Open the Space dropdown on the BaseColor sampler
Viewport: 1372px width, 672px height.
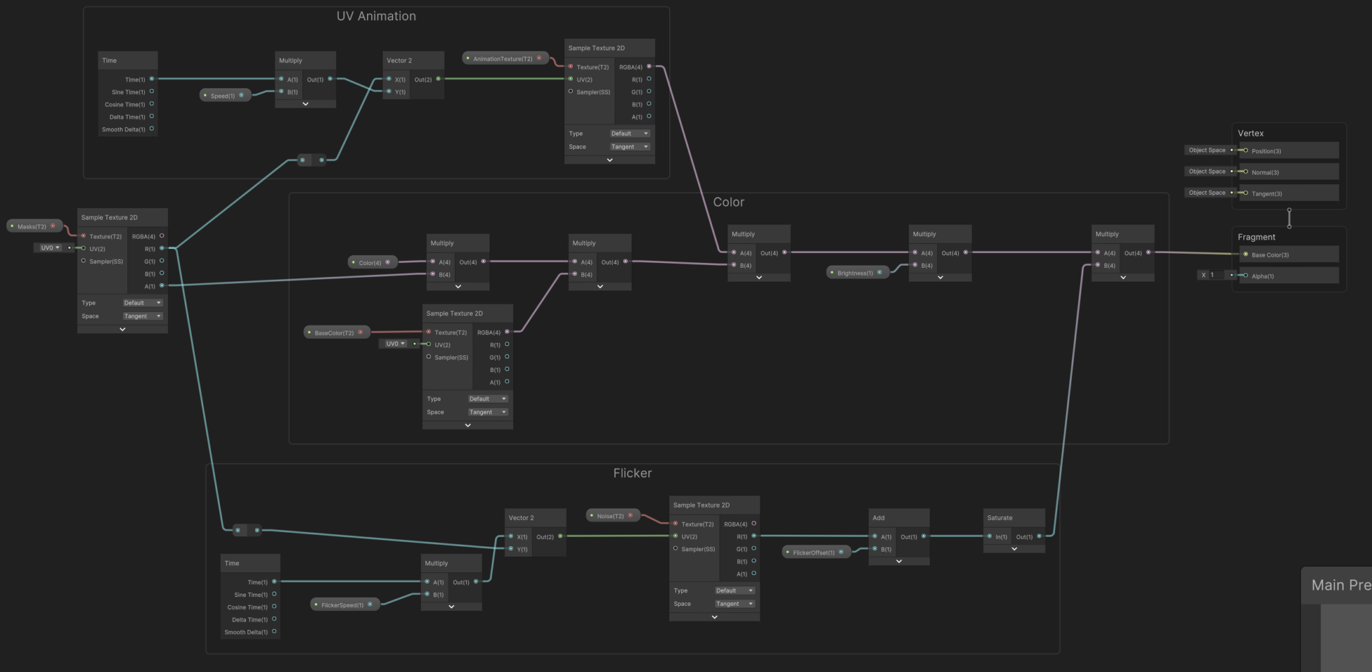coord(487,412)
